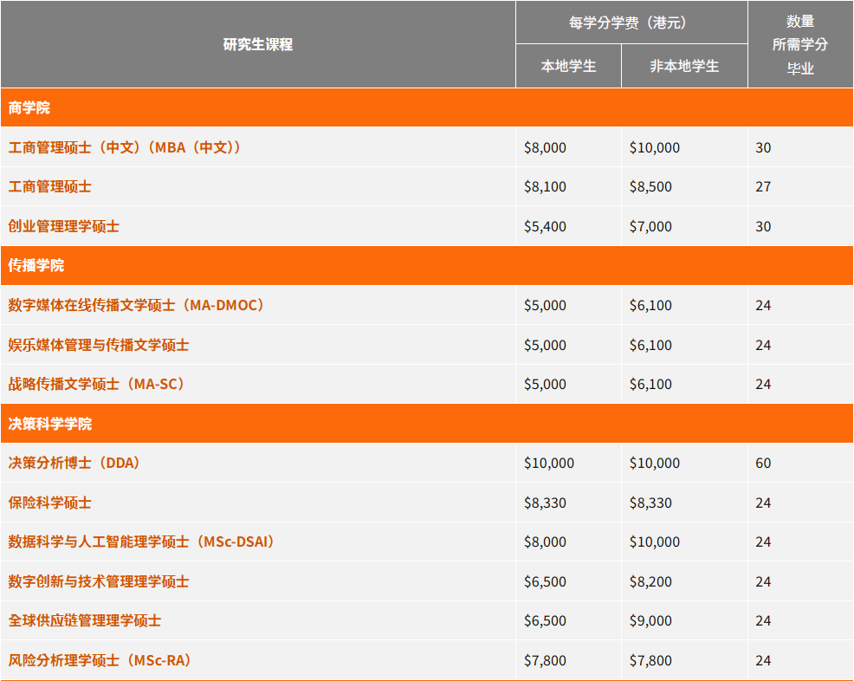Open the 娱乐媒体管理与传播文学硕士 link
Viewport: 854px width, 681px height.
(99, 345)
